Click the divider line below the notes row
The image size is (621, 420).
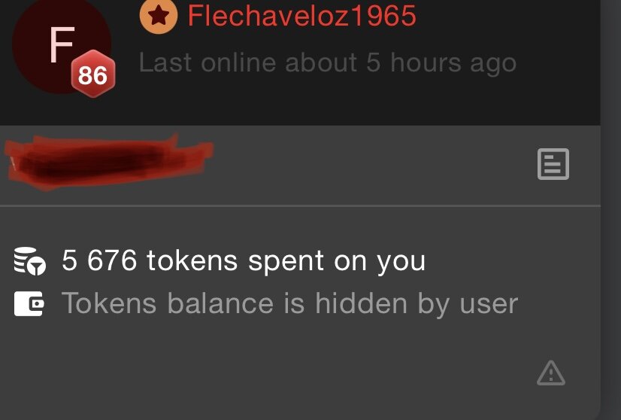pos(300,205)
